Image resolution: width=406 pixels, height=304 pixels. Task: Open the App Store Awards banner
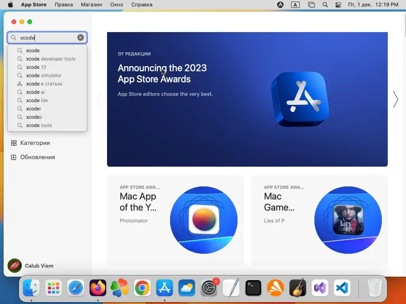[247, 99]
